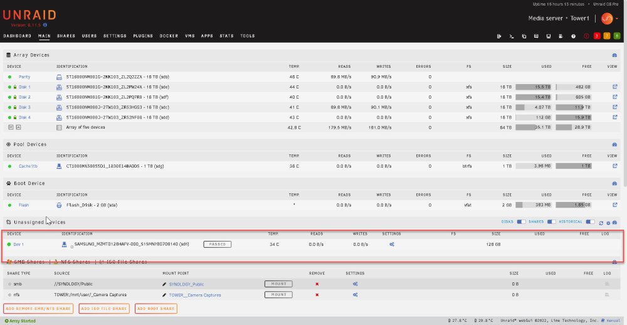Viewport: 627px width, 325px height.
Task: Open the Cache1tb device link
Action: pos(28,166)
